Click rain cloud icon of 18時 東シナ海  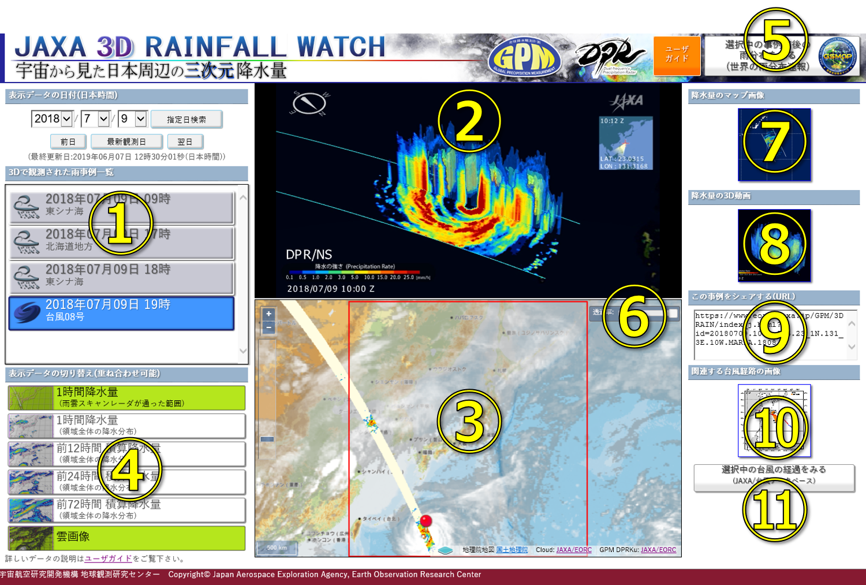click(x=27, y=277)
